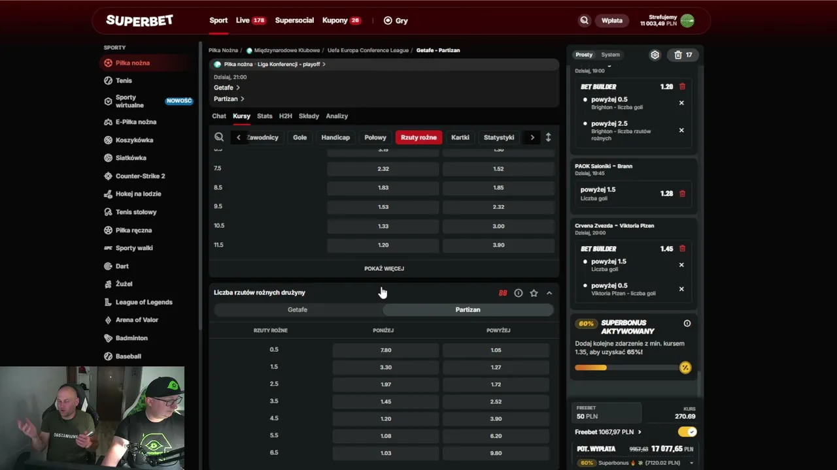This screenshot has width=837, height=470.
Task: Open Getafe team page arrow
Action: (238, 87)
